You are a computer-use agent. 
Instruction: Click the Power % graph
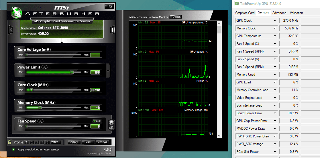click(173, 95)
